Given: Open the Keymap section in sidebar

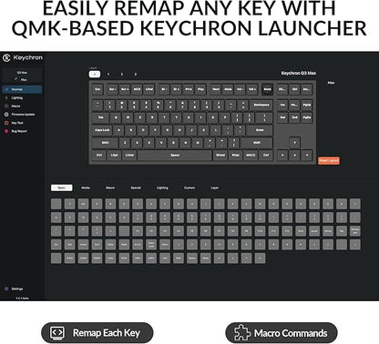Looking at the screenshot, I should [22, 89].
